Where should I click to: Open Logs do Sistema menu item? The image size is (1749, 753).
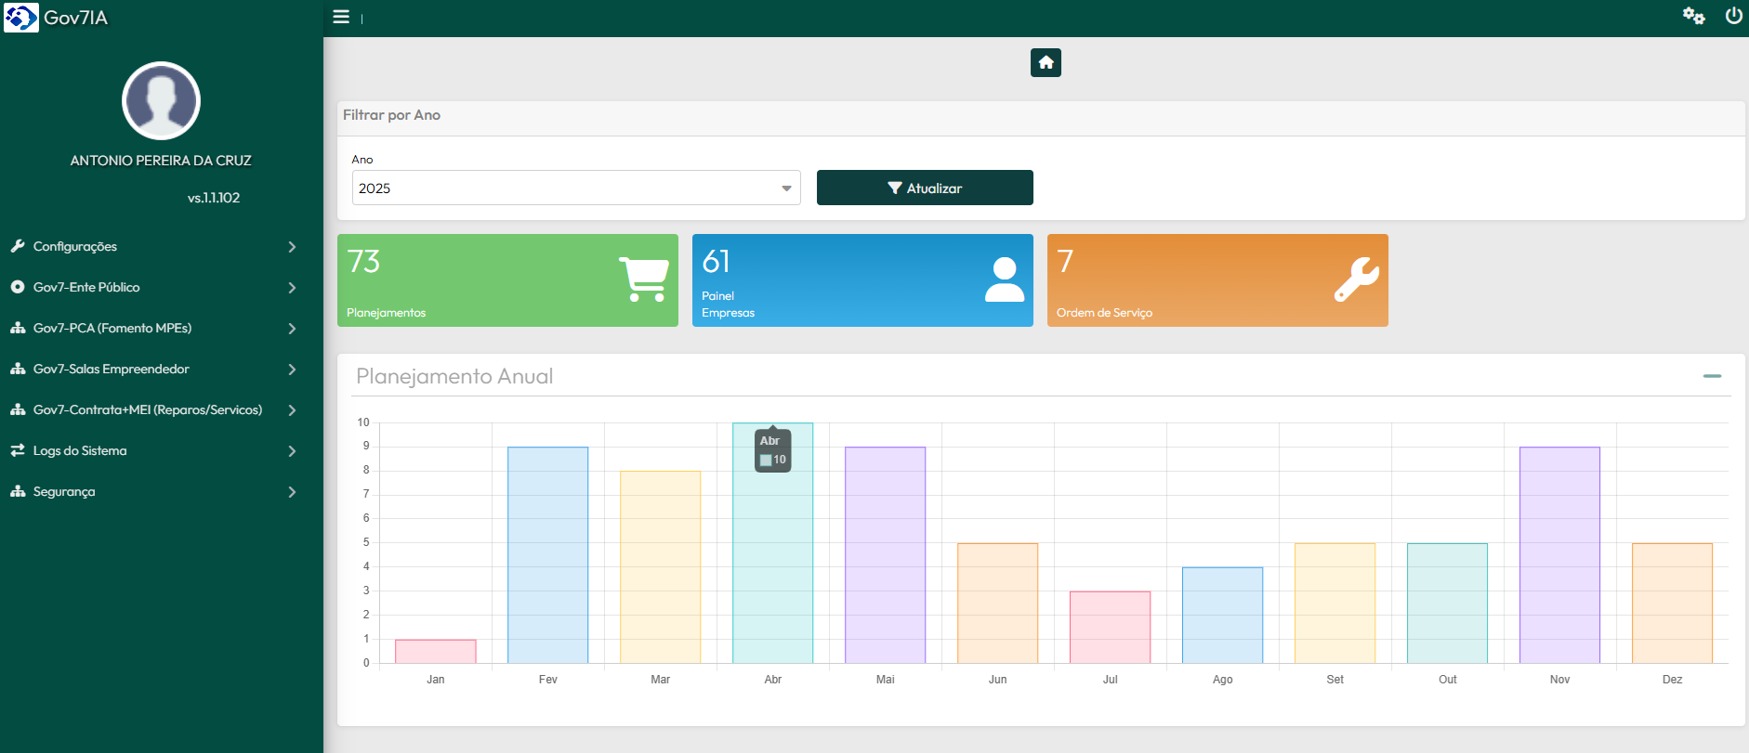(80, 451)
